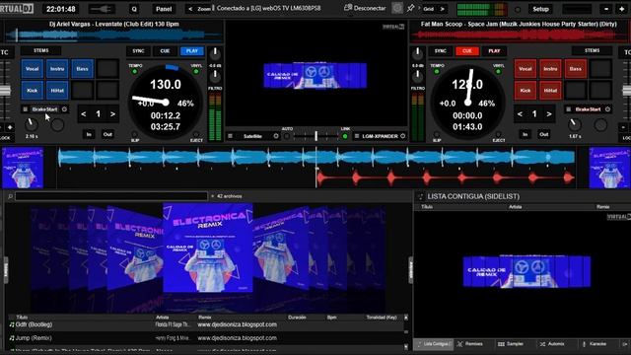Viewport: 631px width, 355px height.
Task: Click into the browser search field
Action: 111,196
